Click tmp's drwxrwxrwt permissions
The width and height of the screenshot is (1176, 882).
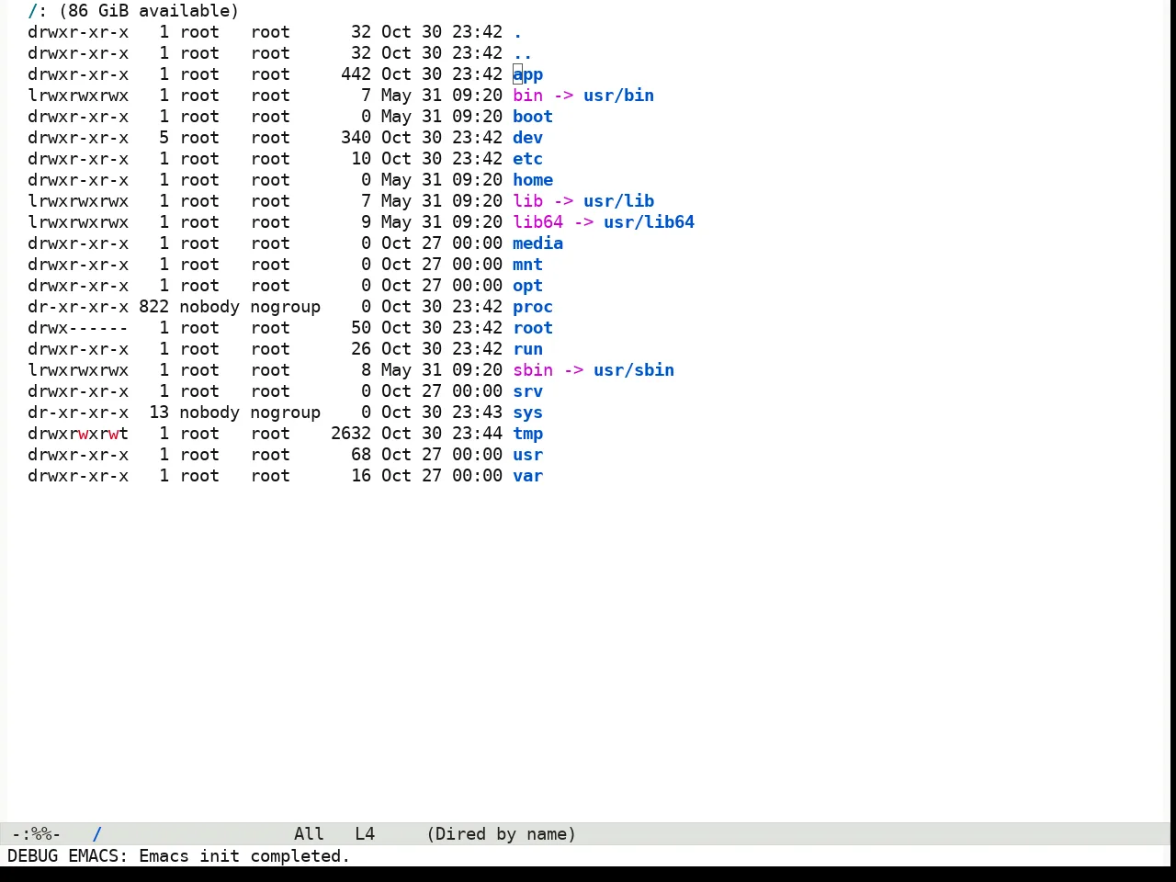tap(78, 434)
